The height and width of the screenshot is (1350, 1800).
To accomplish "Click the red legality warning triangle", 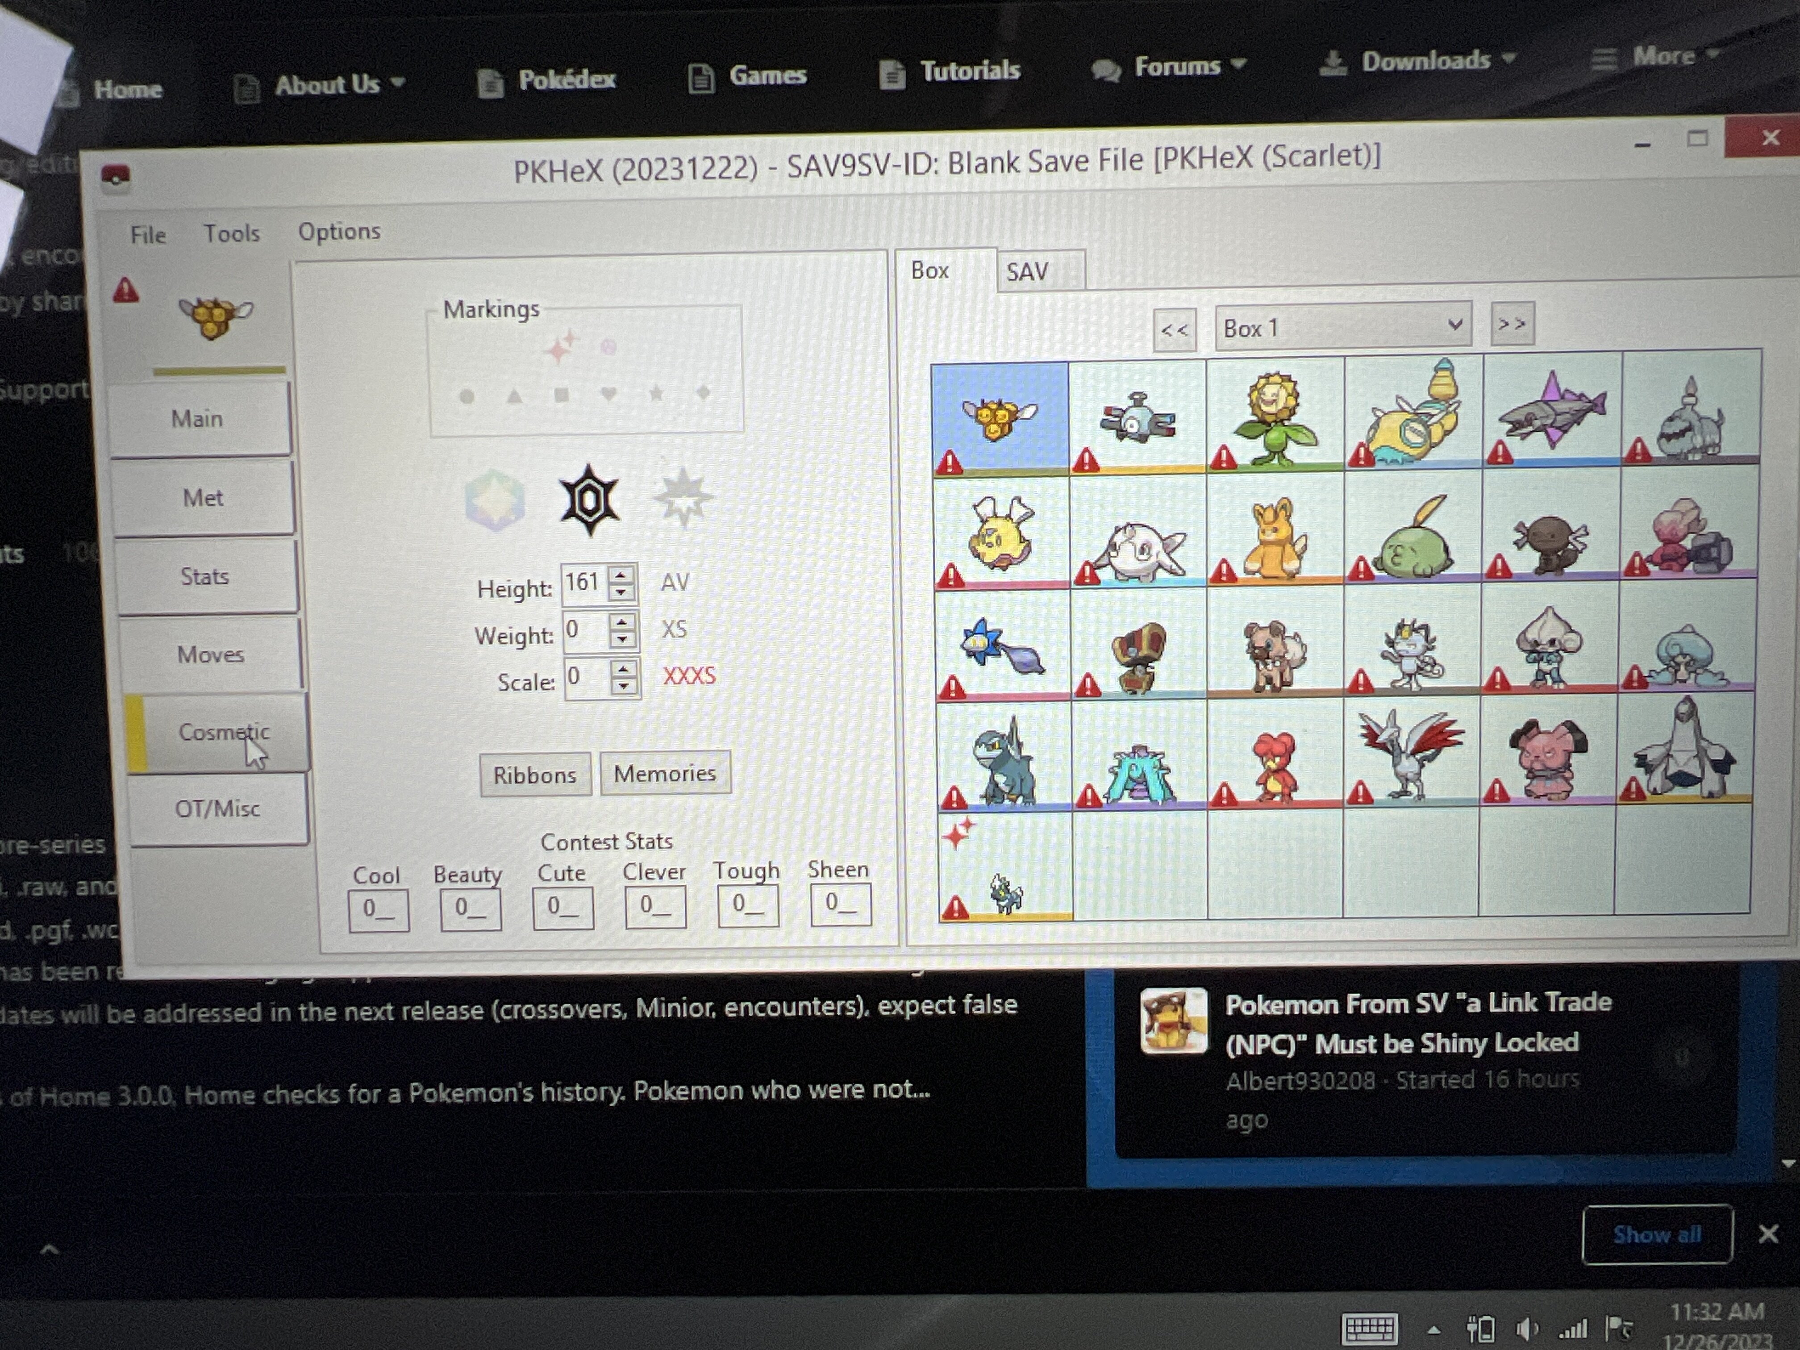I will (125, 290).
